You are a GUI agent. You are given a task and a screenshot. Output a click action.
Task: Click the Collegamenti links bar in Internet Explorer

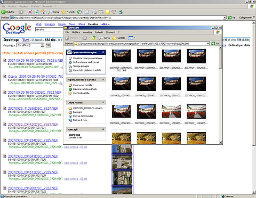click(245, 18)
